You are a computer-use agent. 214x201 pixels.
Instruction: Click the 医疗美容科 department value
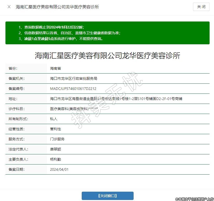(x=74, y=109)
